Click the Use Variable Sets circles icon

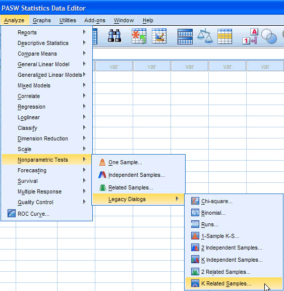tap(269, 36)
